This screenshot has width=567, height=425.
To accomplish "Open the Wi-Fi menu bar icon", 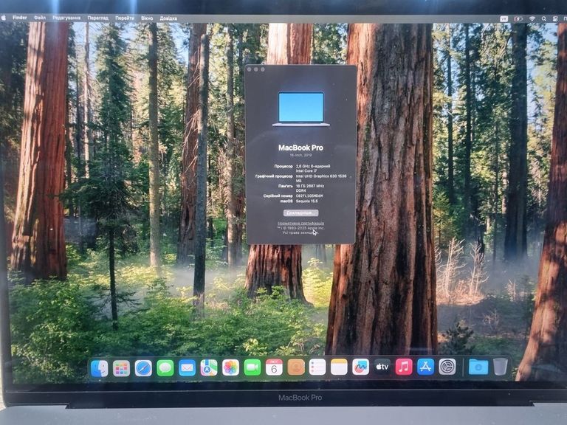I will click(532, 18).
